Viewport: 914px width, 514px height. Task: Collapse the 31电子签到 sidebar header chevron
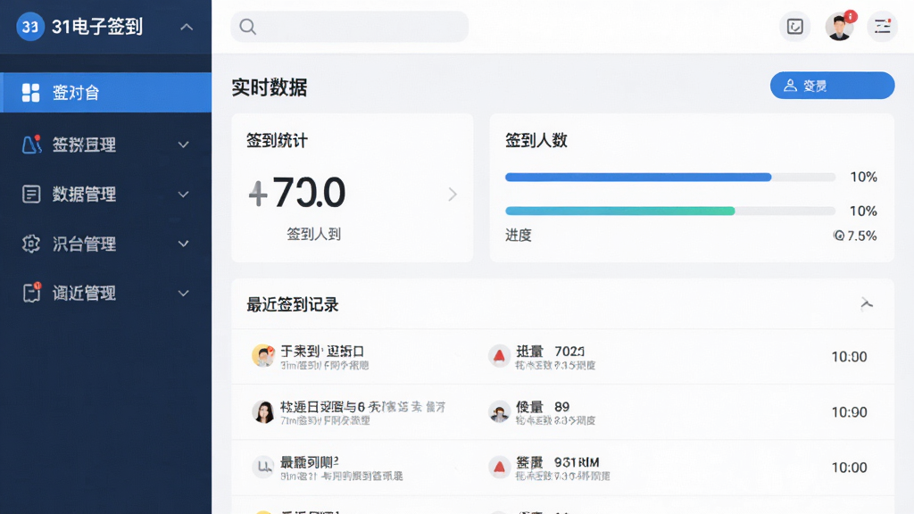[187, 27]
